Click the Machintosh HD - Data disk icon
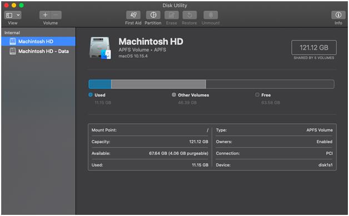 point(13,51)
